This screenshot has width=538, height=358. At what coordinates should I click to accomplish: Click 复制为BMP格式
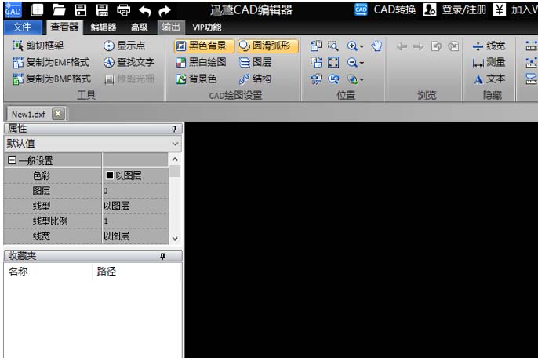point(52,79)
